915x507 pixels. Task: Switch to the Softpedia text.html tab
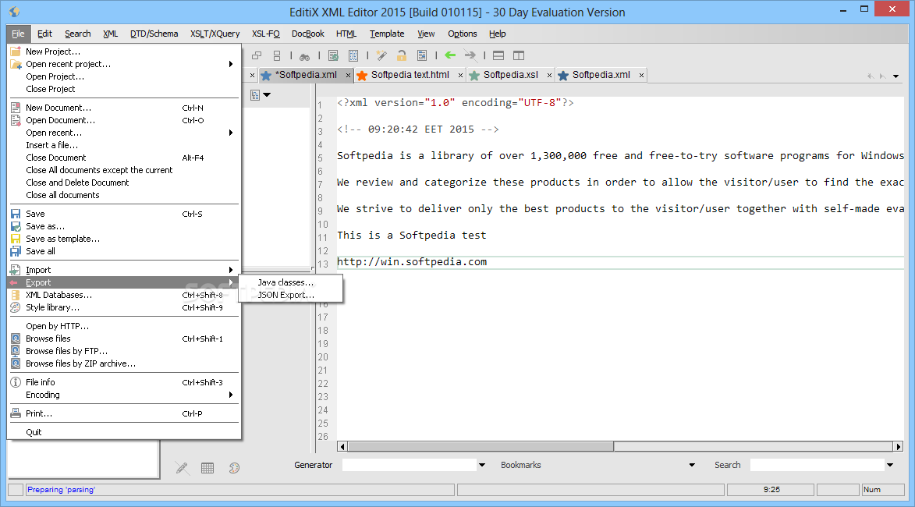[x=410, y=75]
